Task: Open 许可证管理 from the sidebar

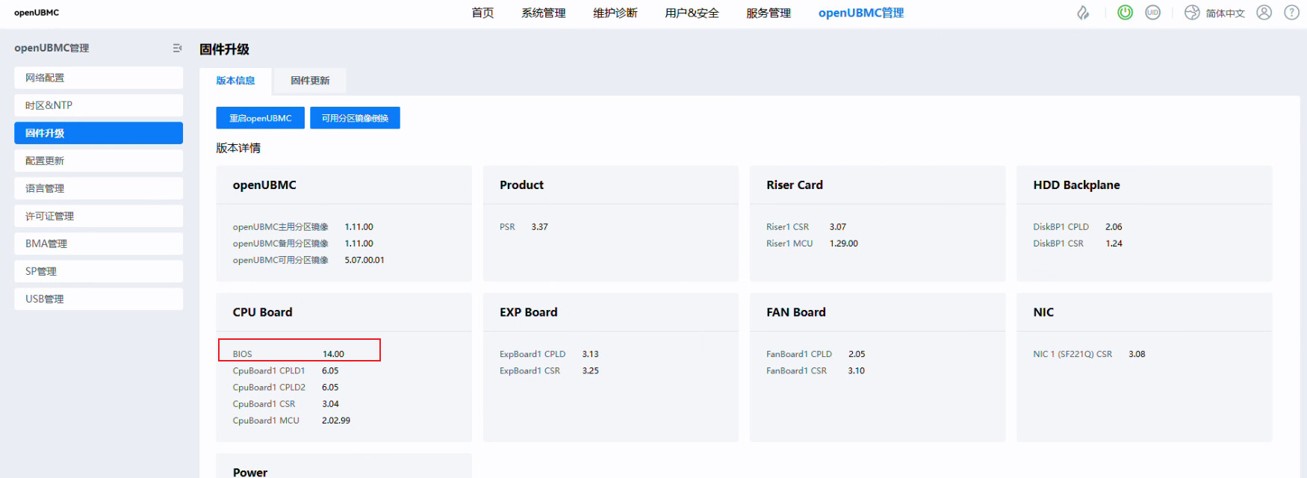Action: click(x=98, y=216)
